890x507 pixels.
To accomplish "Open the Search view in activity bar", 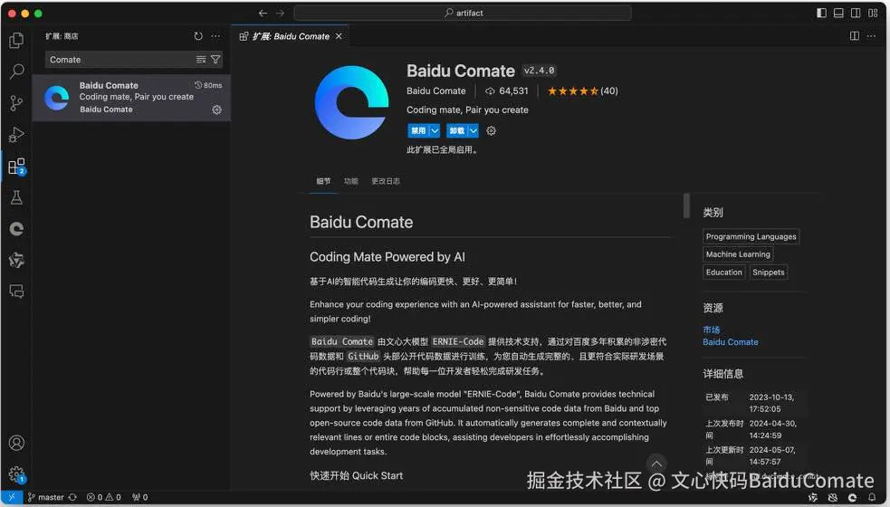I will 16,72.
